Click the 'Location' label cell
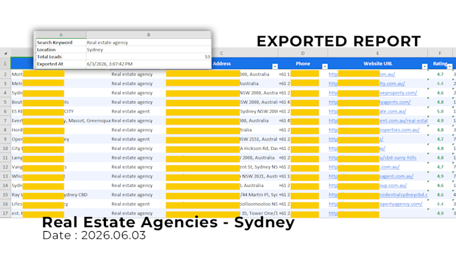The width and height of the screenshot is (456, 274). pos(61,50)
